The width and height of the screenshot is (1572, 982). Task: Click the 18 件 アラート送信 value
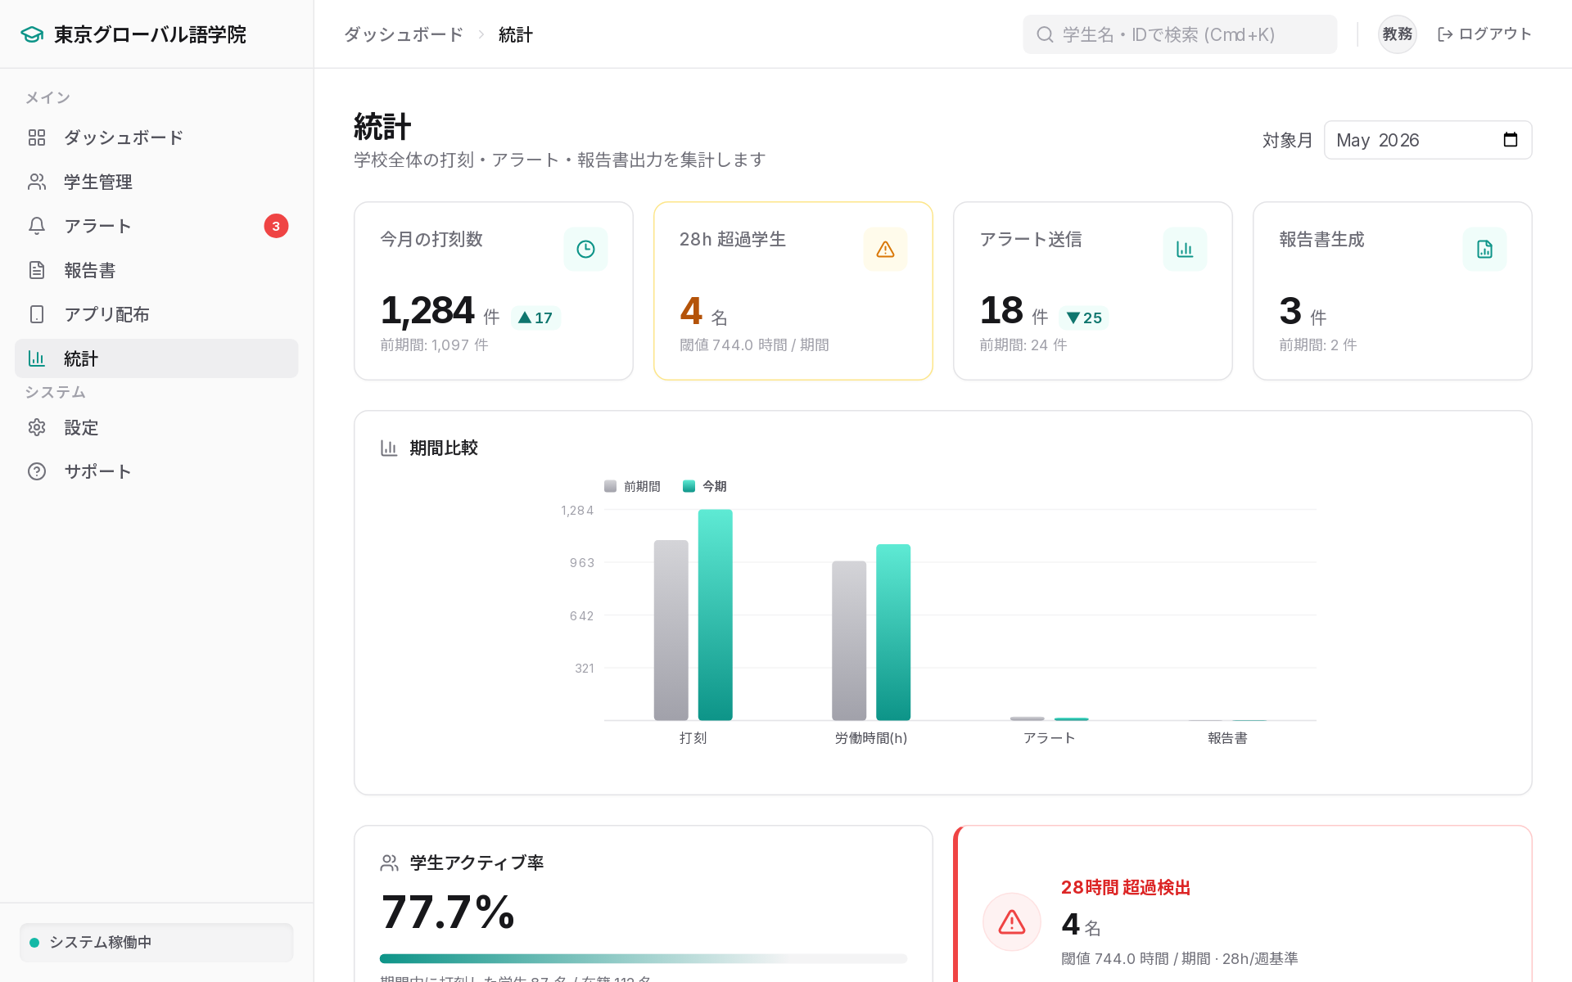1014,311
